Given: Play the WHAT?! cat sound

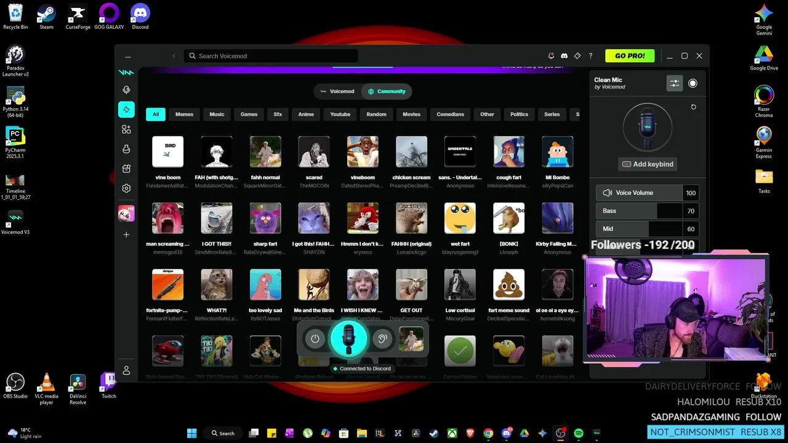Looking at the screenshot, I should tap(217, 284).
